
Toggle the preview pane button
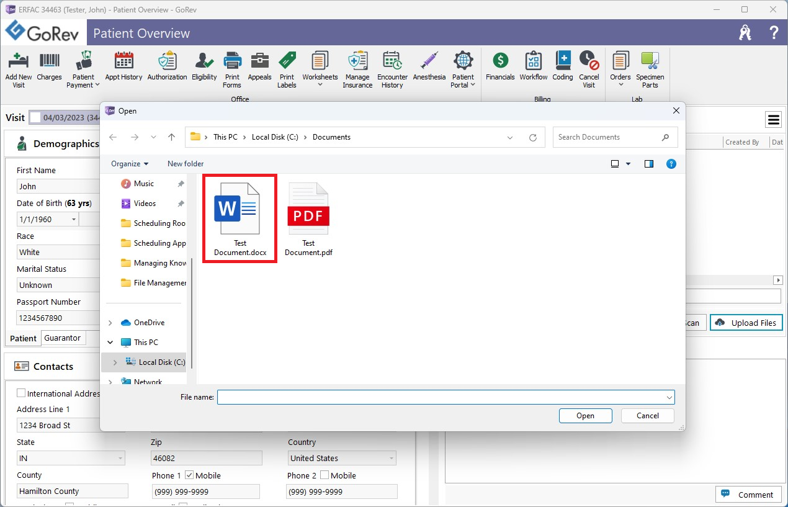click(649, 164)
